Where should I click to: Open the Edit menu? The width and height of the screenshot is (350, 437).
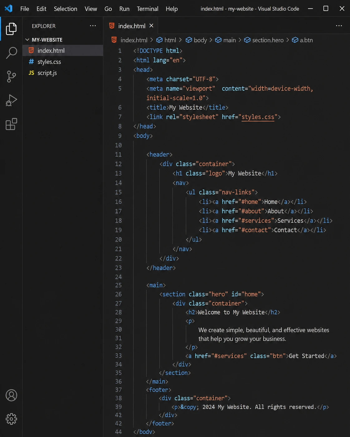click(41, 9)
